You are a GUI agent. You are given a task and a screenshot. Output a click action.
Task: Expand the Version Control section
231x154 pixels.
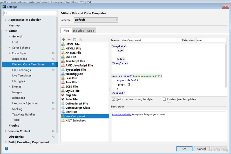point(6,131)
